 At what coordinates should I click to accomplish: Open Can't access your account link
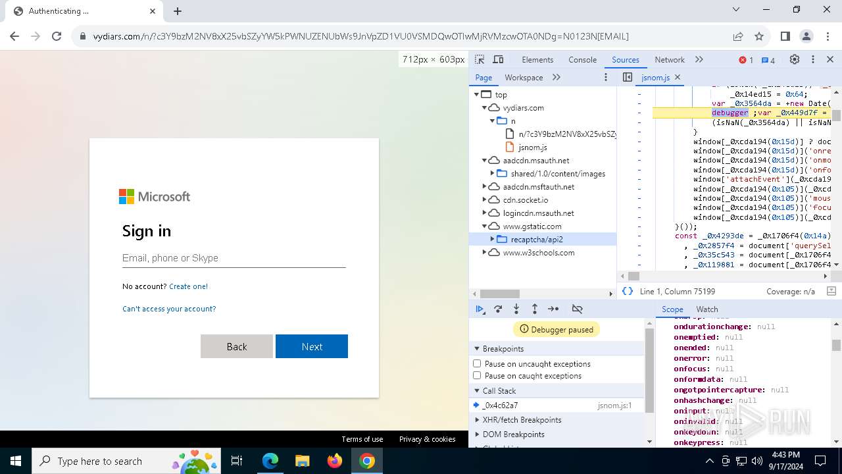coord(169,309)
